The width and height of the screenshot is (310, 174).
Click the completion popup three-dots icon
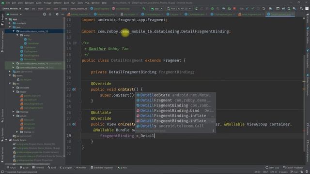point(213,130)
